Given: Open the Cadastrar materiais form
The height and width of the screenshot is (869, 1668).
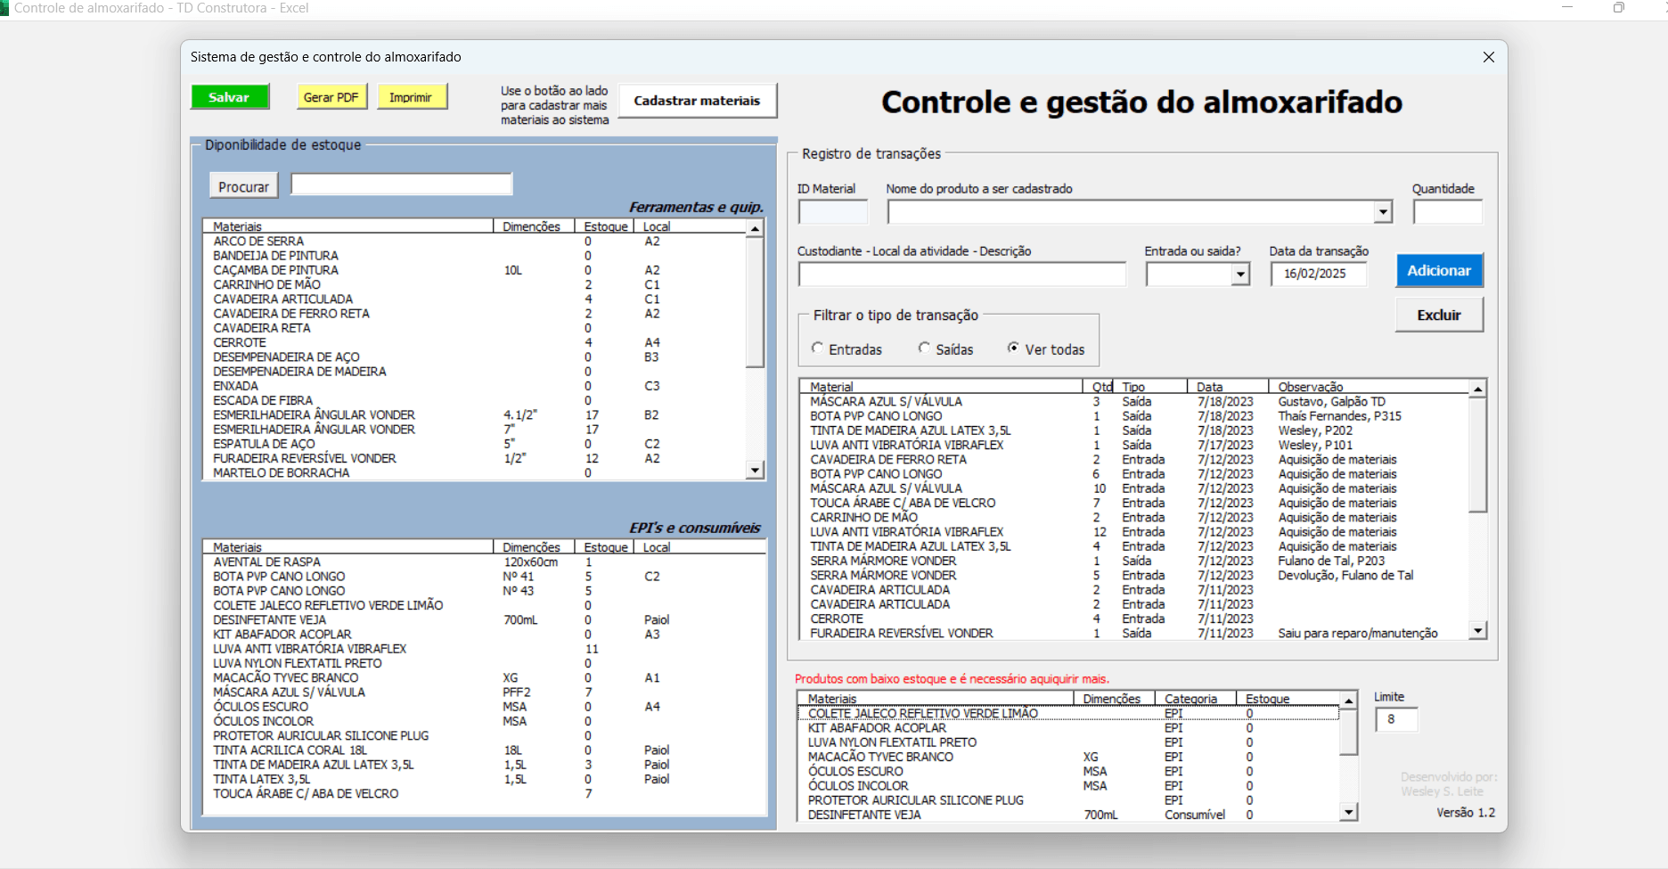Looking at the screenshot, I should click(x=697, y=101).
